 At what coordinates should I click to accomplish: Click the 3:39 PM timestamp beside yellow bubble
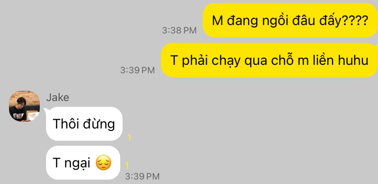tap(137, 70)
